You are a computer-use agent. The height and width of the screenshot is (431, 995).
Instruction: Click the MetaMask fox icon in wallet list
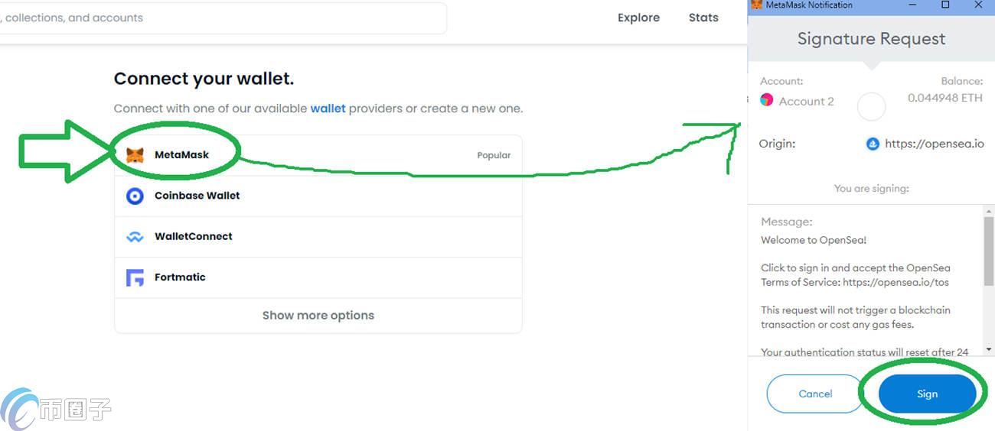(x=135, y=155)
